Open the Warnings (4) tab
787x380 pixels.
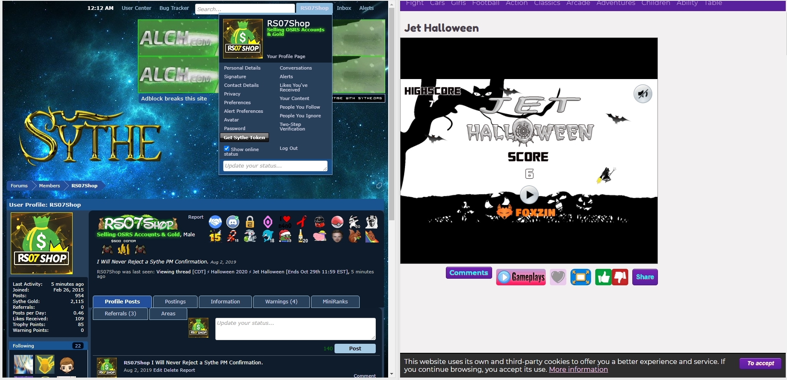(281, 302)
